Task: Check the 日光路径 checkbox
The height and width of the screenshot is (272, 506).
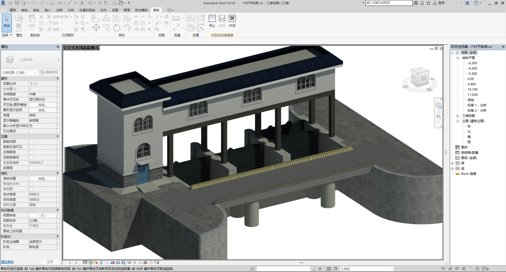Action: tap(31, 131)
